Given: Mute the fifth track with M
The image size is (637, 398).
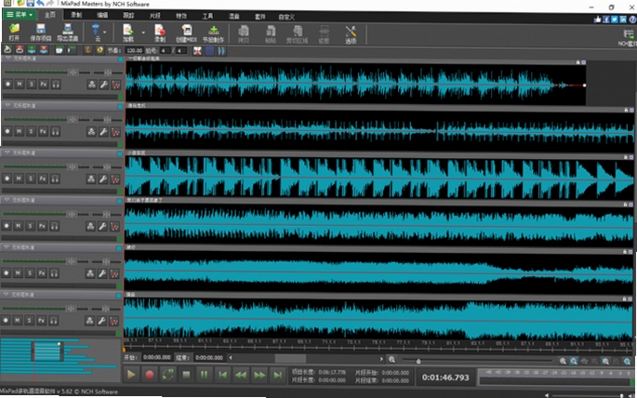Looking at the screenshot, I should 18,272.
